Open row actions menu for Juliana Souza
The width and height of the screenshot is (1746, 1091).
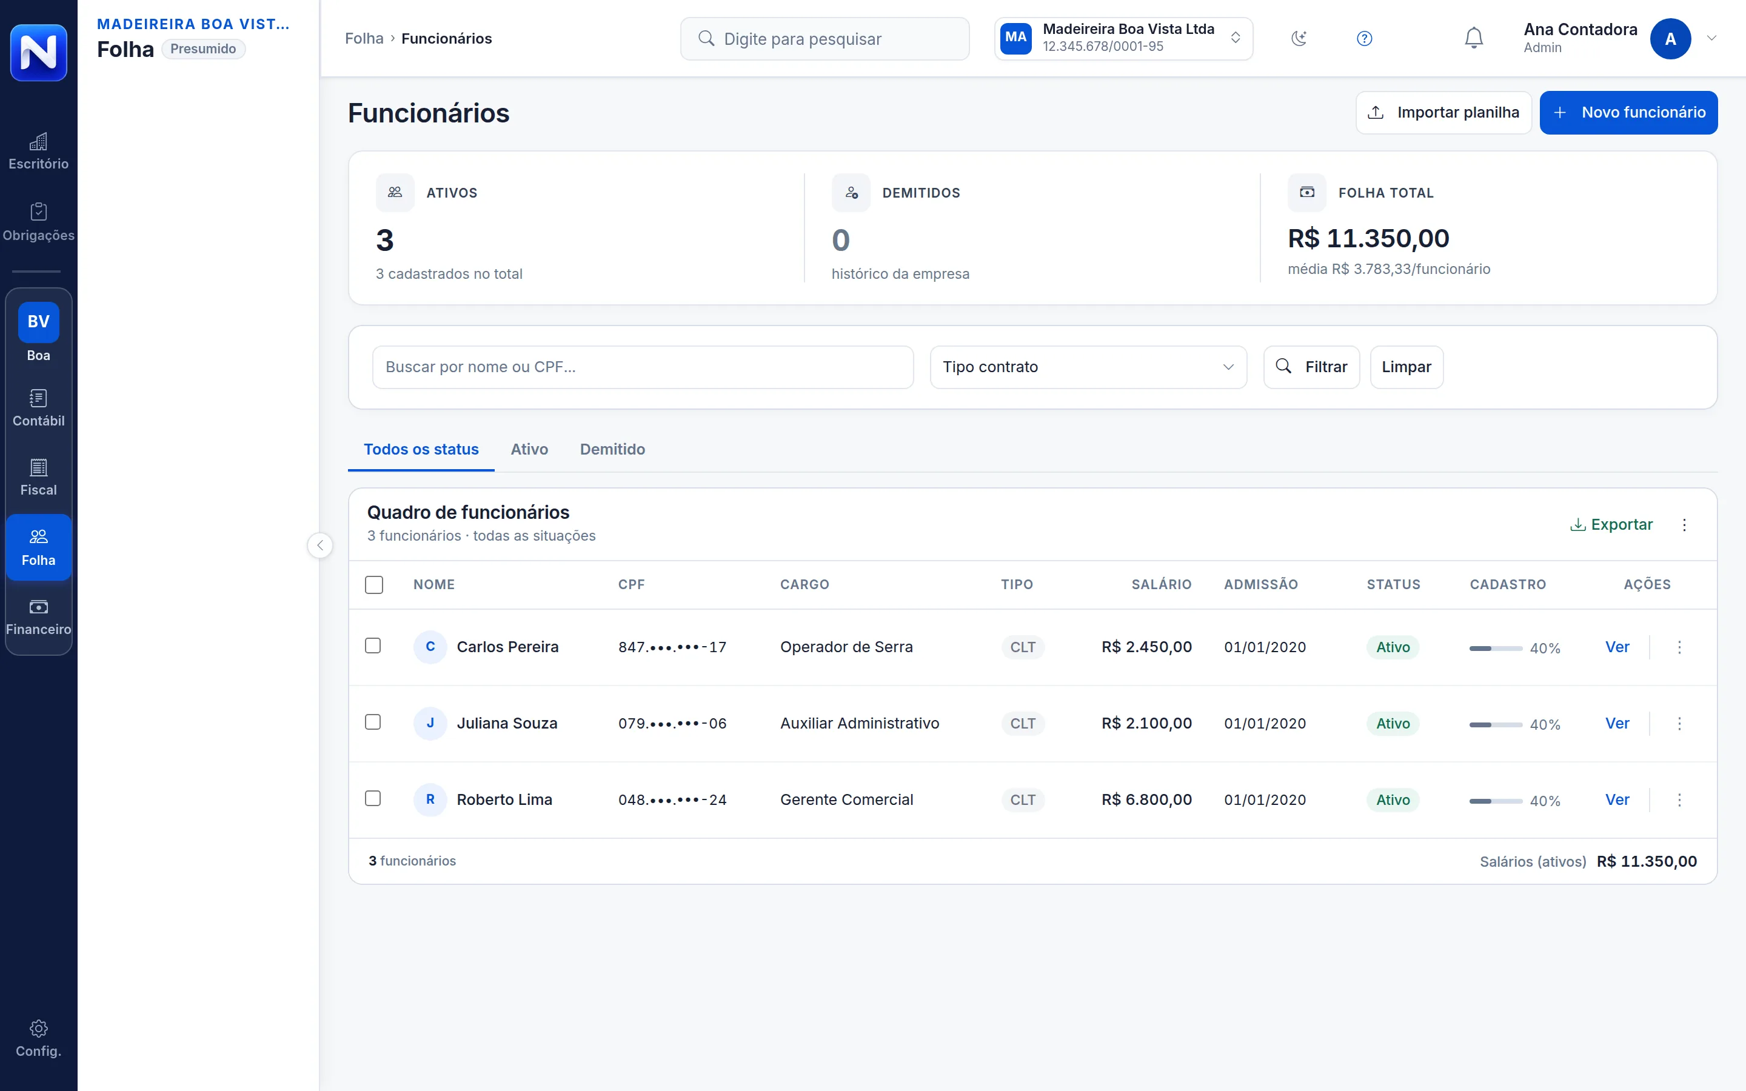click(x=1679, y=724)
